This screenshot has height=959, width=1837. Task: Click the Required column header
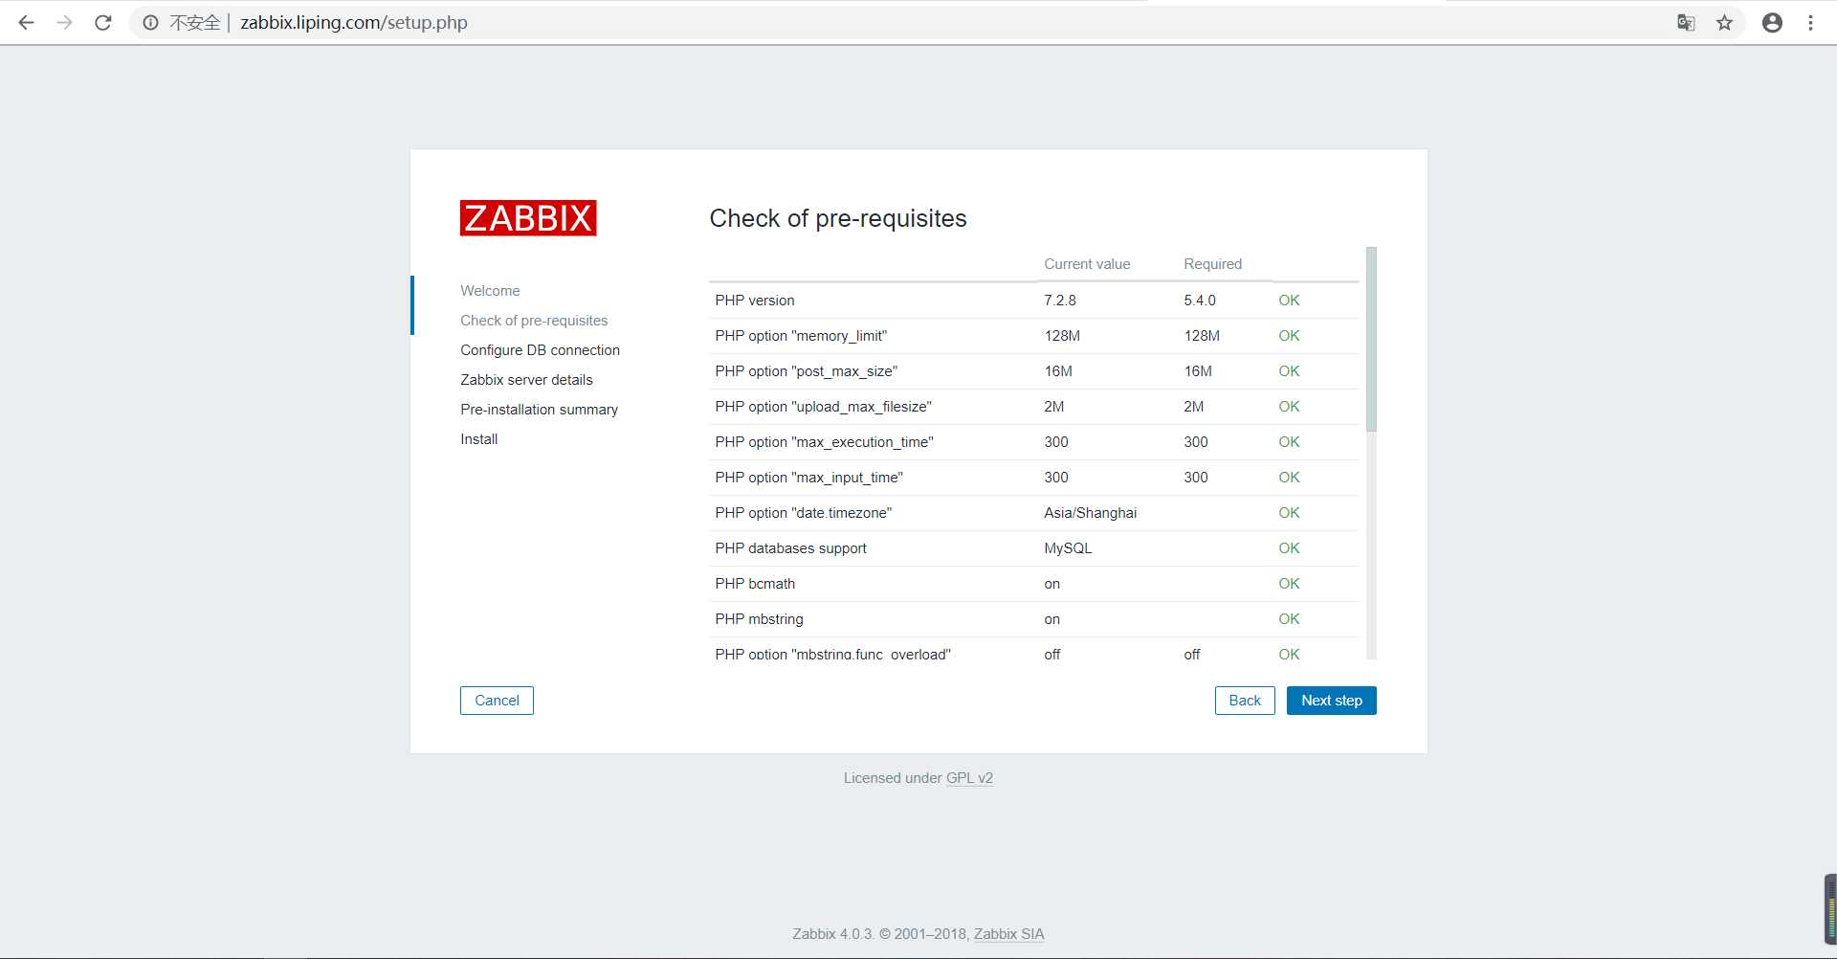pos(1212,264)
